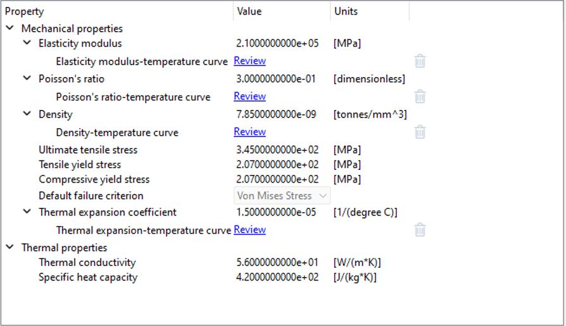Open the Default failure criterion dropdown
This screenshot has height=326, width=566.
click(282, 196)
